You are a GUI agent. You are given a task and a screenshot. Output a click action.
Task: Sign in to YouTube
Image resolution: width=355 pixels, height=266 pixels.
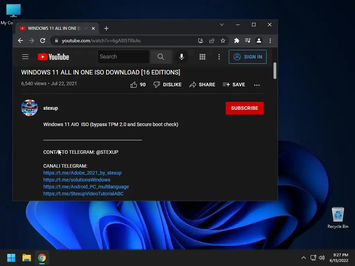pyautogui.click(x=248, y=57)
